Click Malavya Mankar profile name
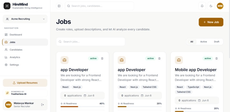 24,103
